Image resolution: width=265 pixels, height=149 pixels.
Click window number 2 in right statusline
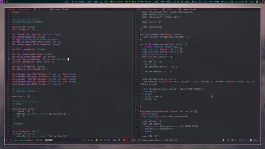135,140
